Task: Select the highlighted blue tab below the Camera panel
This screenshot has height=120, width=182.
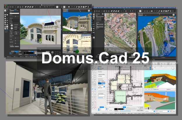Action: pyautogui.click(x=102, y=107)
